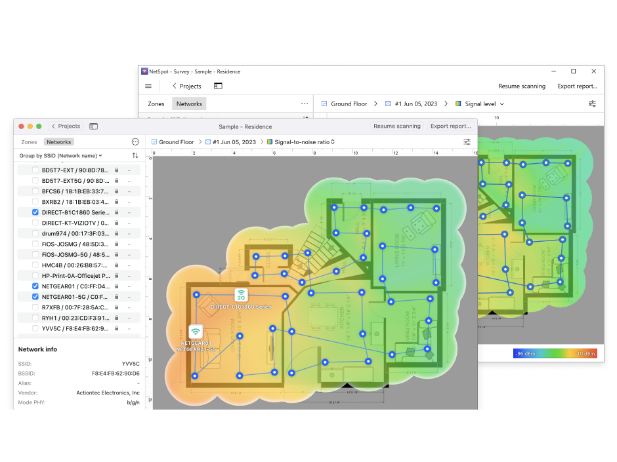Toggle sidebar icon in Mac window toolbar
The width and height of the screenshot is (617, 462).
pos(93,126)
